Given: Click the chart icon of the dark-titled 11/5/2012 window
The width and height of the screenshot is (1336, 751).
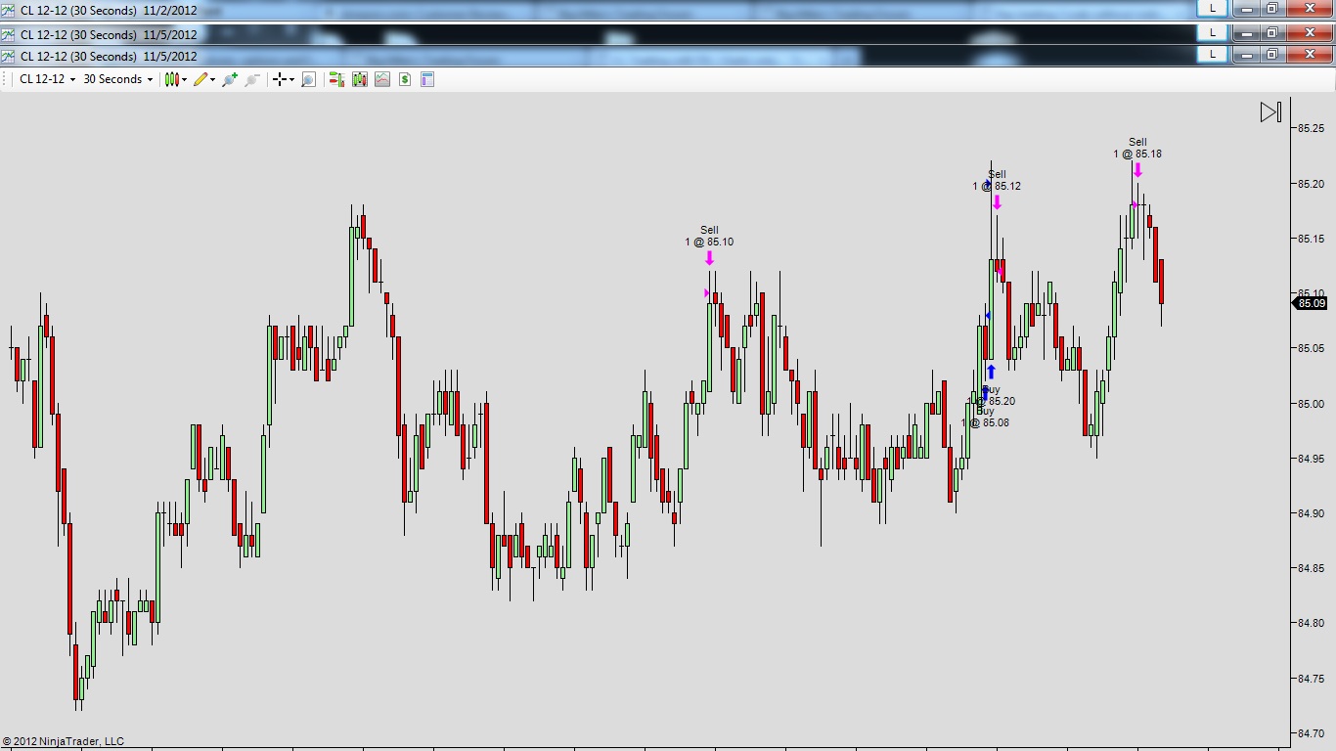Looking at the screenshot, I should pyautogui.click(x=8, y=34).
